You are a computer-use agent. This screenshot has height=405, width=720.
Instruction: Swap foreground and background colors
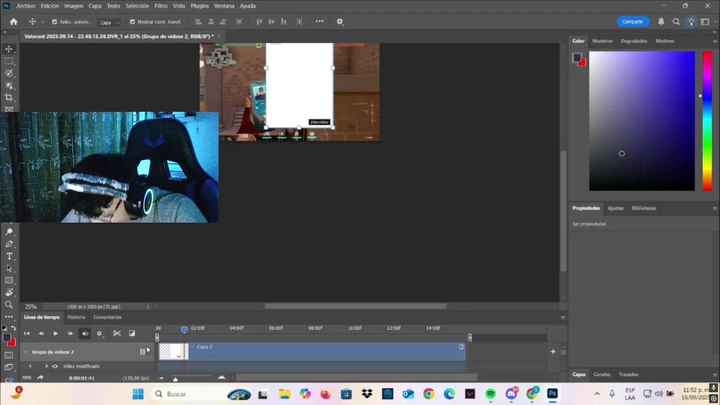[13, 328]
